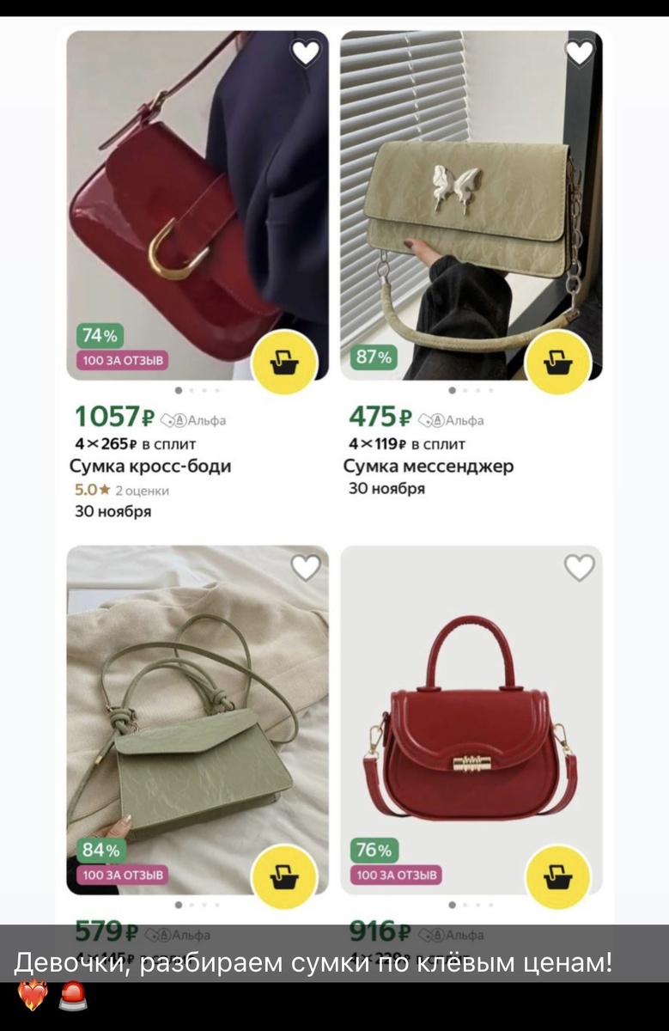Add red cross-body bag to cart
Screen dimensions: 669x1031
coord(283,363)
